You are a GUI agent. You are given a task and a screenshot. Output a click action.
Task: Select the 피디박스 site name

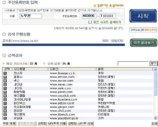point(20,103)
